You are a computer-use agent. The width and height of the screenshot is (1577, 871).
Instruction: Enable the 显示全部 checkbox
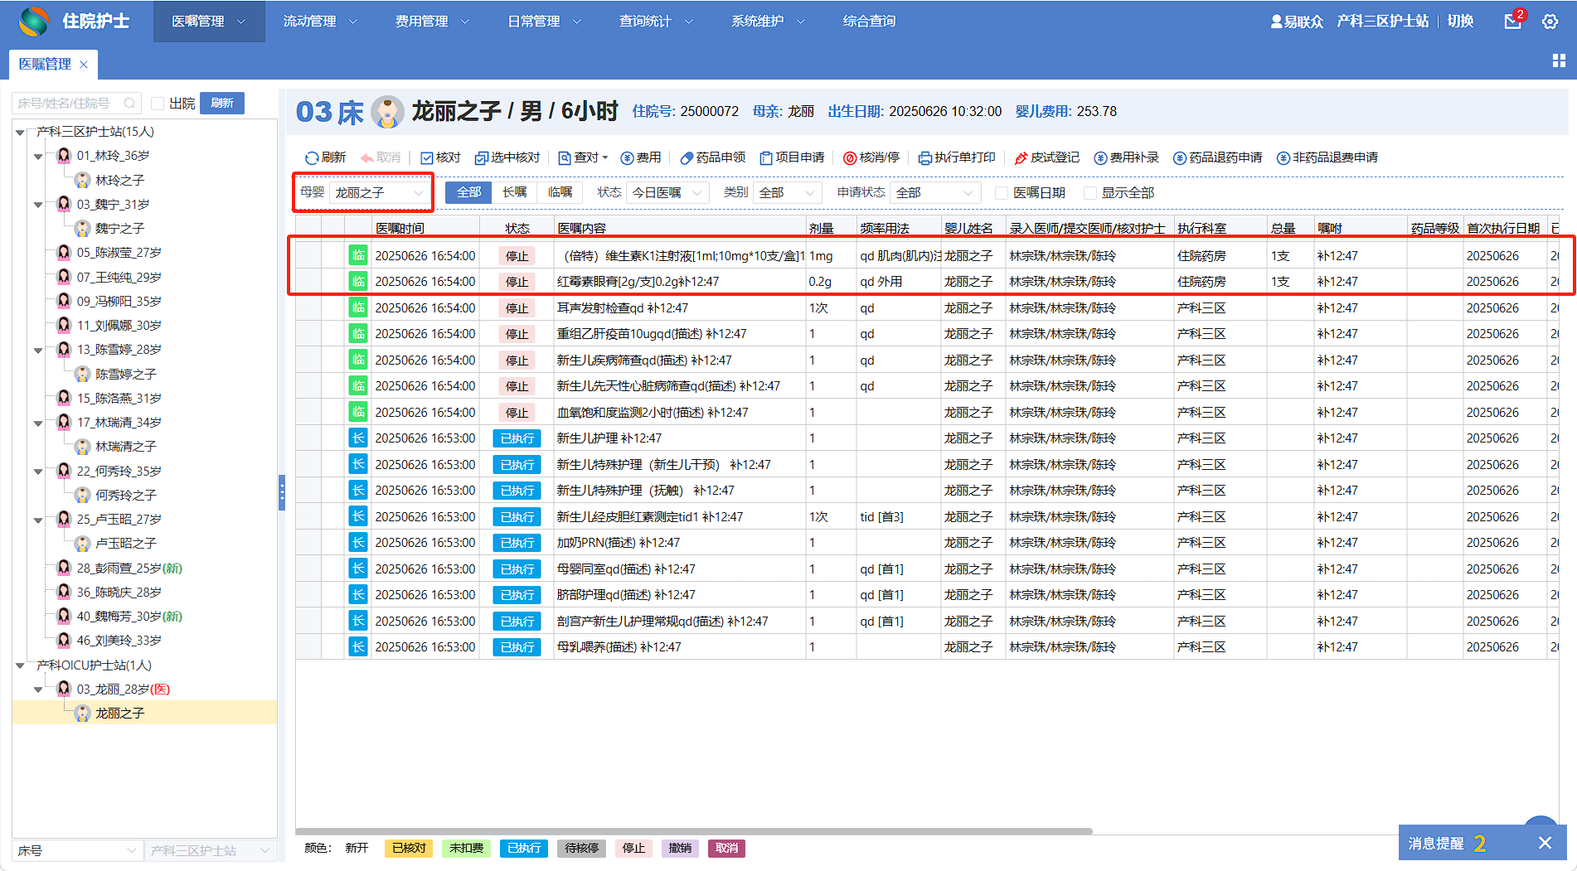tap(1090, 193)
